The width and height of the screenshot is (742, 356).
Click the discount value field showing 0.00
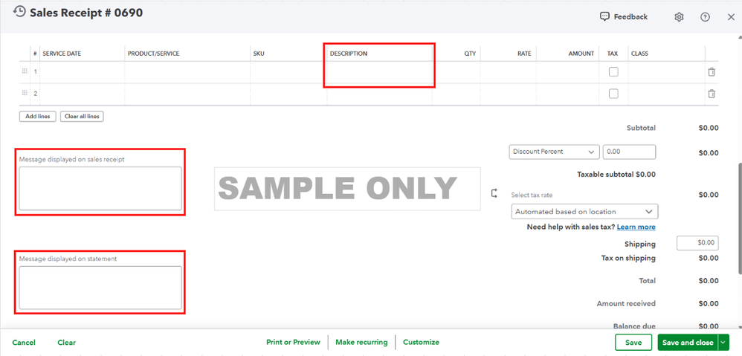(629, 152)
